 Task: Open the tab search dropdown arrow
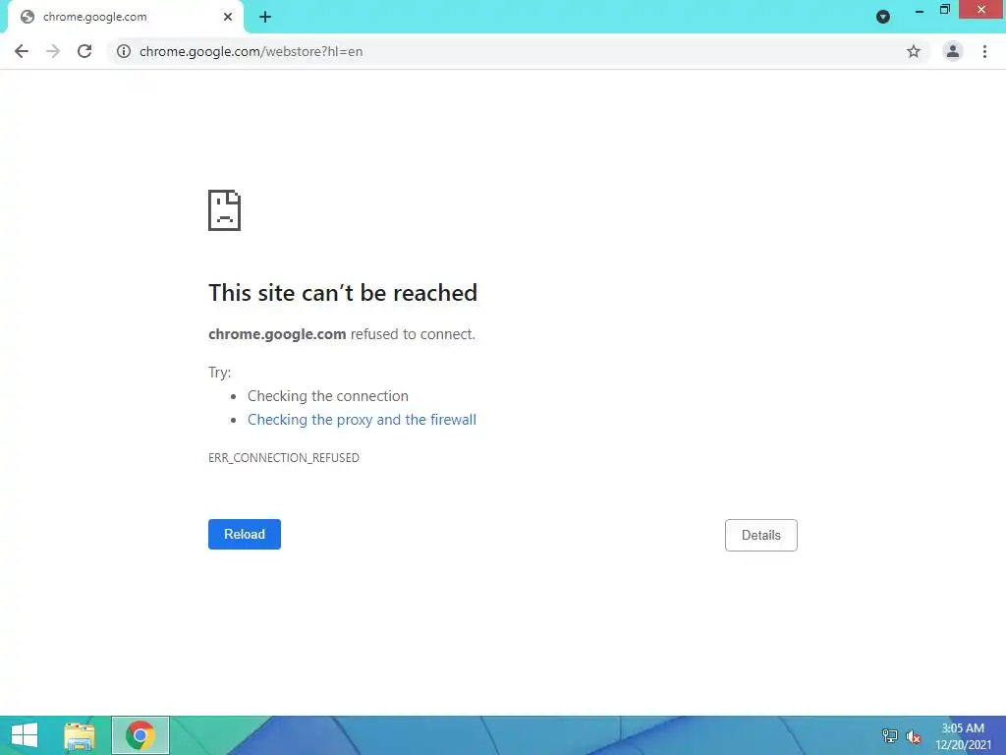tap(883, 17)
